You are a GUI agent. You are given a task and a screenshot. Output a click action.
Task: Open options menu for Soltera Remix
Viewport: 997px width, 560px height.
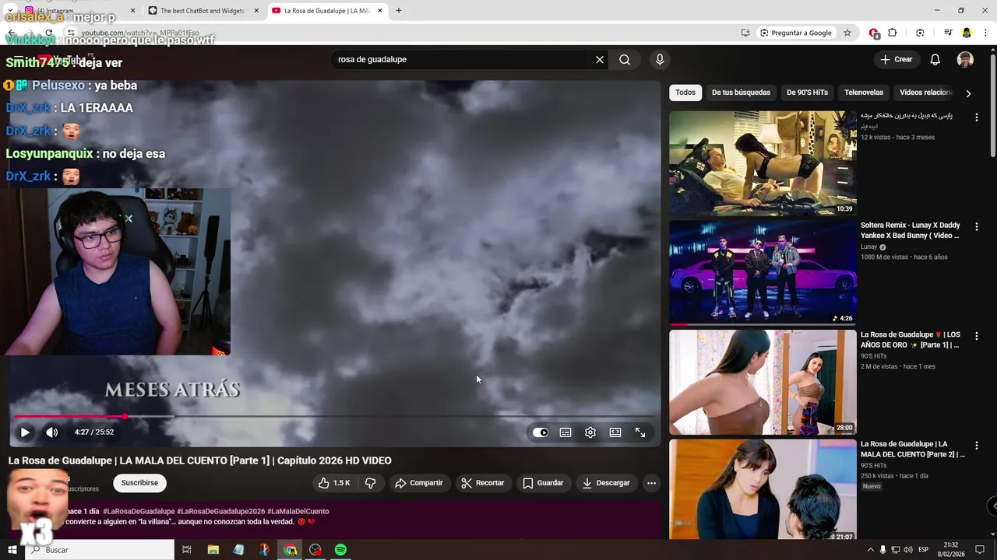(x=976, y=226)
